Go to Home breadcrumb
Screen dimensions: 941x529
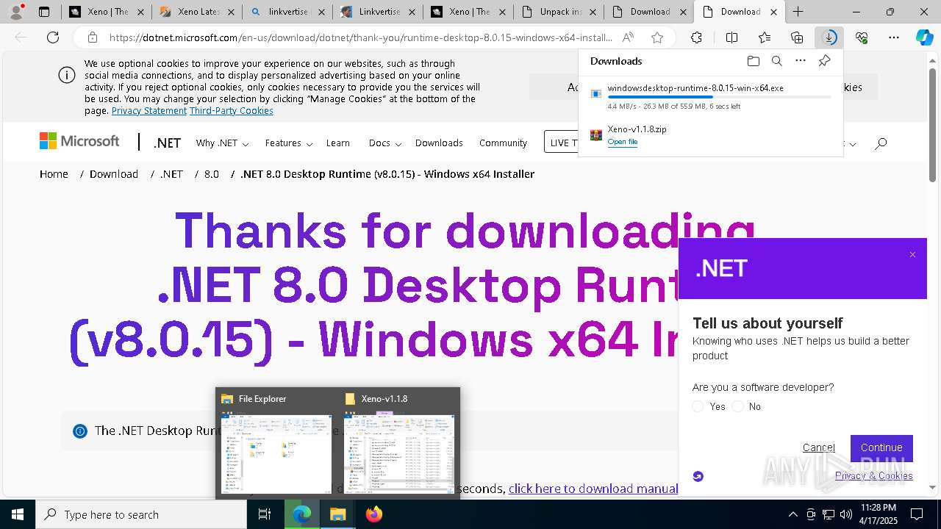pos(54,174)
